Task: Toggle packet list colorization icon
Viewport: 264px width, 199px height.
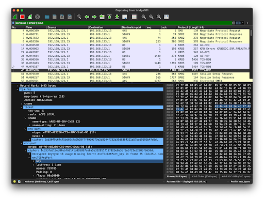Action: coord(134,17)
